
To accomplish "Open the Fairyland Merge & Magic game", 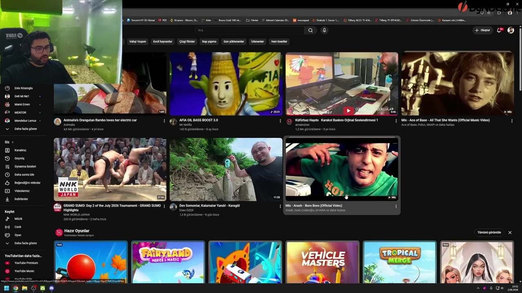I will tap(168, 262).
